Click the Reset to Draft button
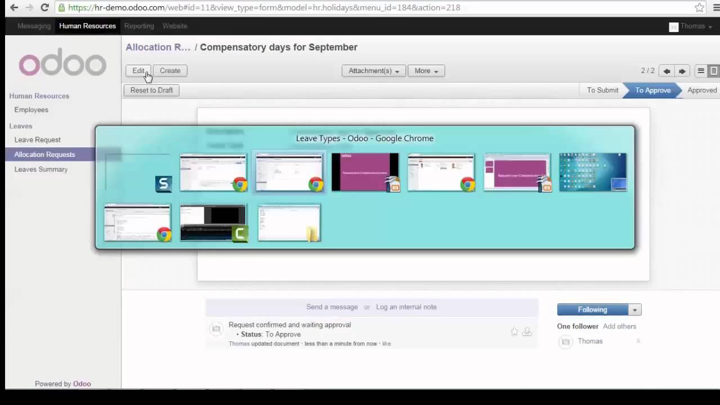The image size is (720, 405). 151,90
